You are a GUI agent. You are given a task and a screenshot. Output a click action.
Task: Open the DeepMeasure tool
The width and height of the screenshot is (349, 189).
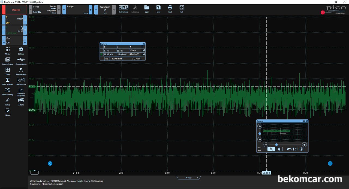pyautogui.click(x=21, y=81)
